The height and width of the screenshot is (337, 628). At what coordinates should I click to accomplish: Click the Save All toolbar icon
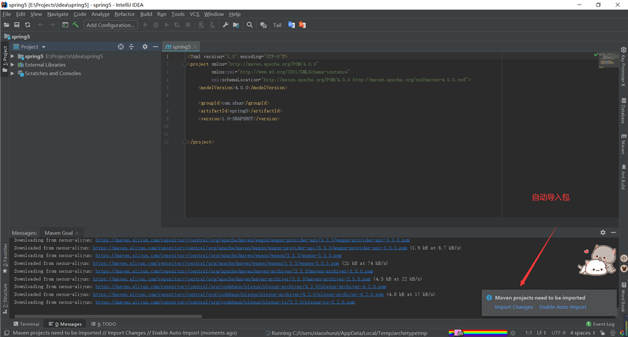pos(17,25)
